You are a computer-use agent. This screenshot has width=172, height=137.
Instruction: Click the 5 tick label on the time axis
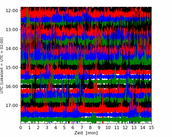click(x=64, y=128)
